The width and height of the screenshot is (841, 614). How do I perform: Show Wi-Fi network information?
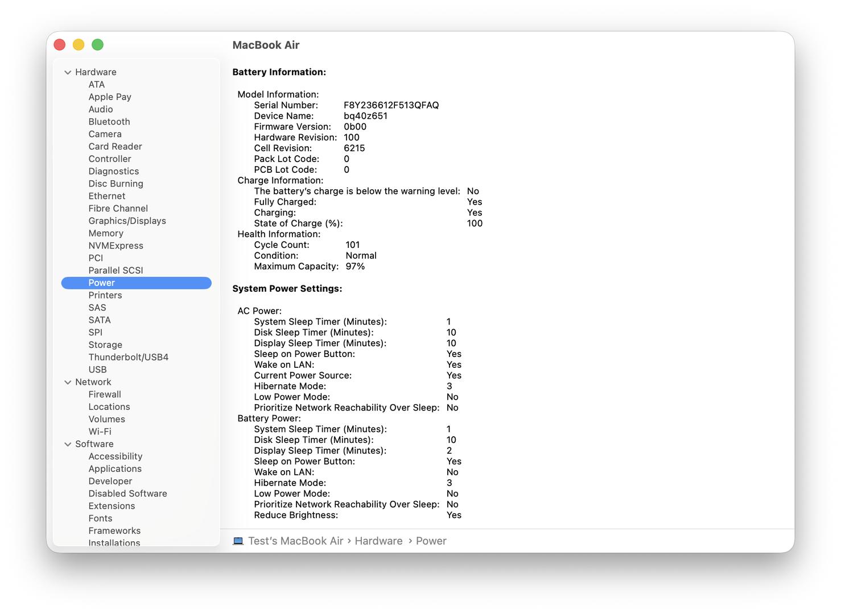click(100, 432)
